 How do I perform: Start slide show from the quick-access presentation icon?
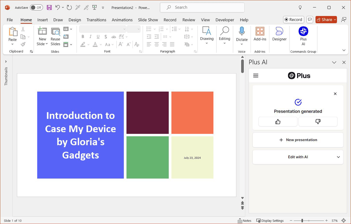tap(94, 8)
